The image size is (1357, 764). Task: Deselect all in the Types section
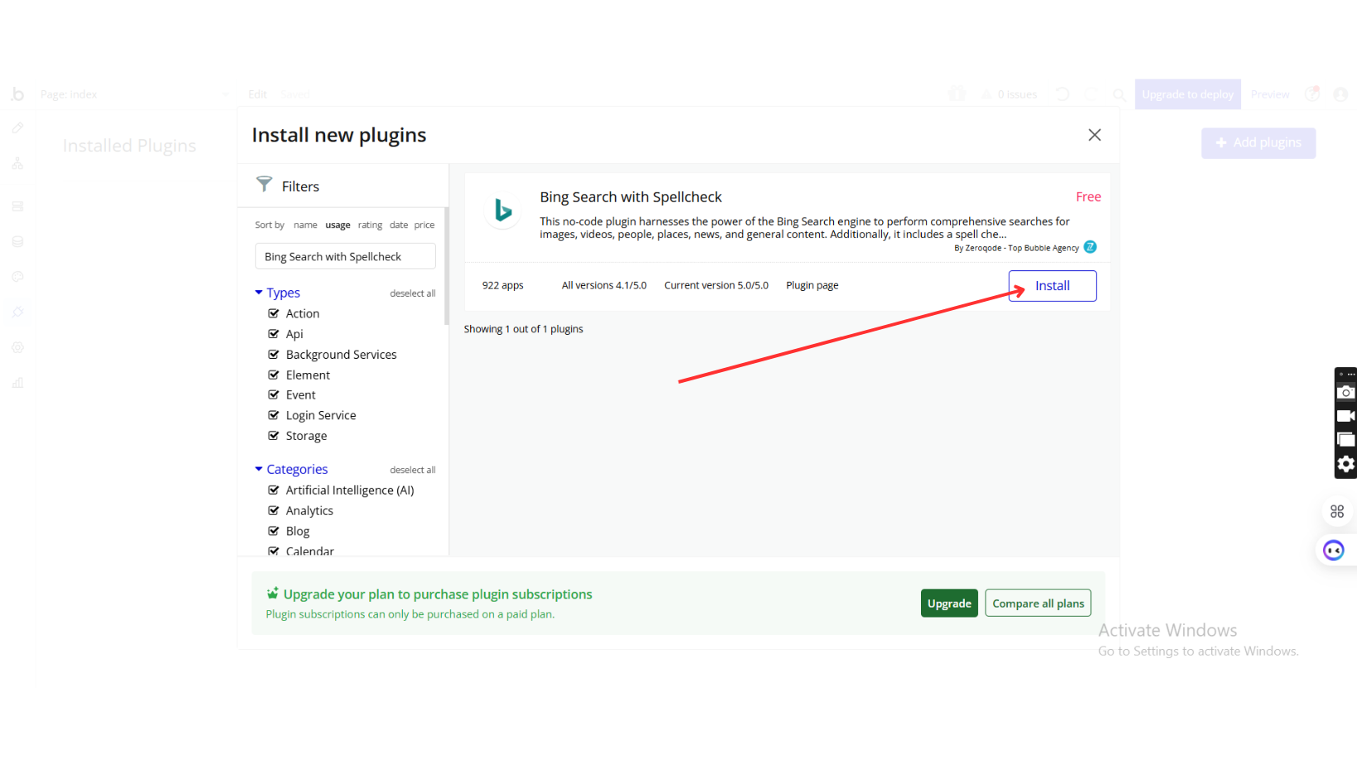(x=412, y=294)
